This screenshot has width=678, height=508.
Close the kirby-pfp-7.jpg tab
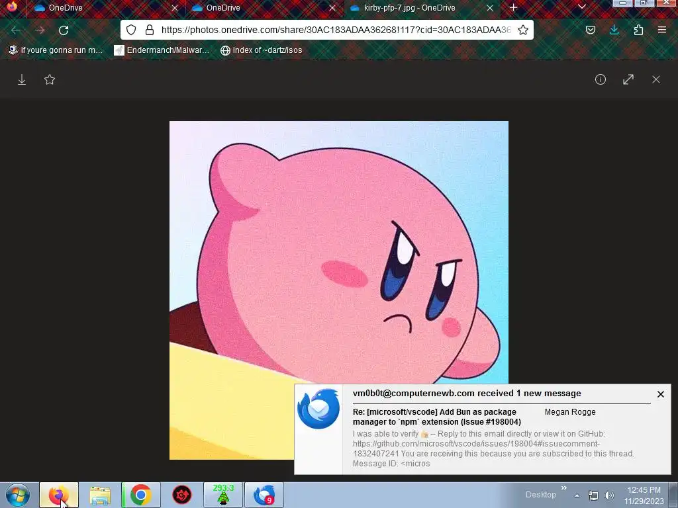click(x=490, y=8)
